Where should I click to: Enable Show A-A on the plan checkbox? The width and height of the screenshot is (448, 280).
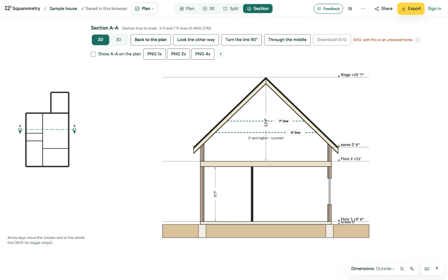[93, 54]
